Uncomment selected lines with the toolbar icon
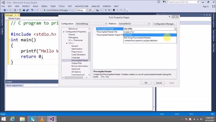Viewport: 216px width, 122px height. click(109, 10)
